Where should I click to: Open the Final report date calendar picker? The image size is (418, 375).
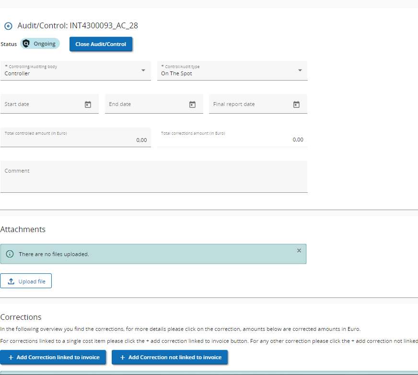coord(296,104)
